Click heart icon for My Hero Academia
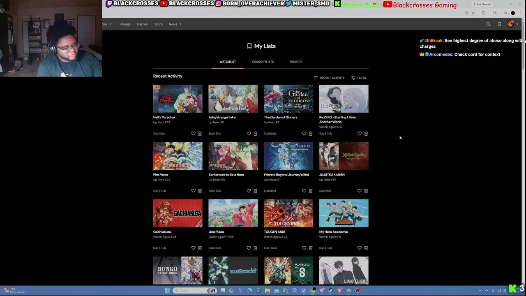Screen dimensions: 526x296 pos(360,248)
